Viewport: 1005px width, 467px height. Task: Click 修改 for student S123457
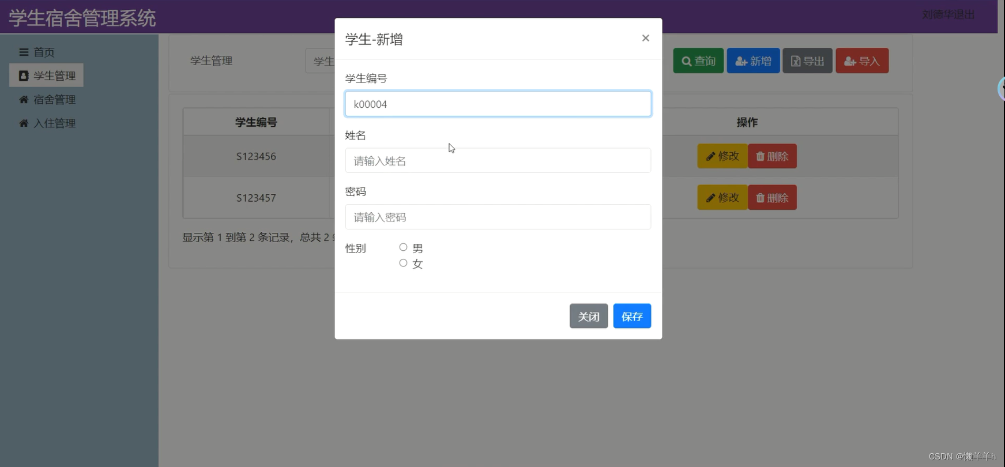pyautogui.click(x=722, y=198)
